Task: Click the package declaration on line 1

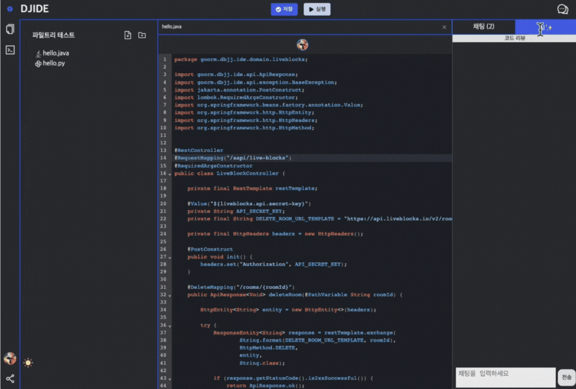Action: [x=241, y=59]
